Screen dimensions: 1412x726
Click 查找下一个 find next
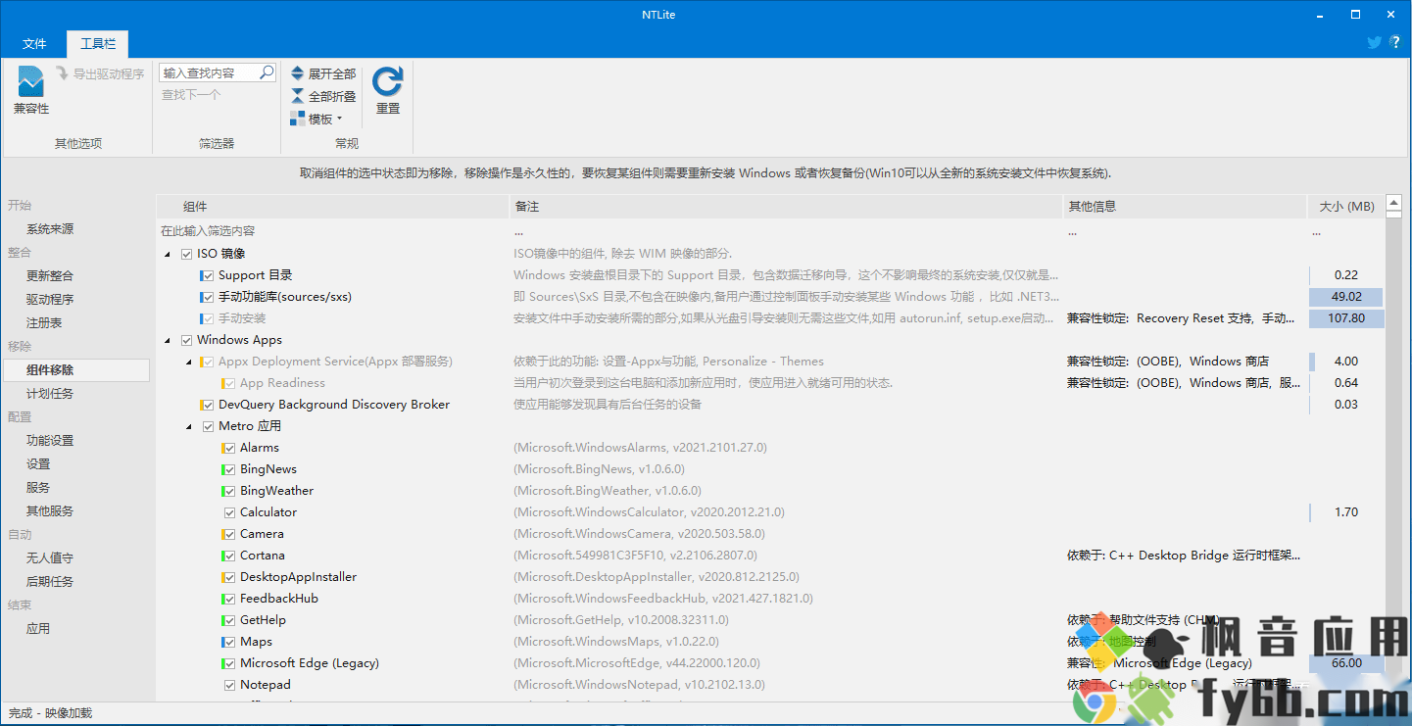point(191,95)
